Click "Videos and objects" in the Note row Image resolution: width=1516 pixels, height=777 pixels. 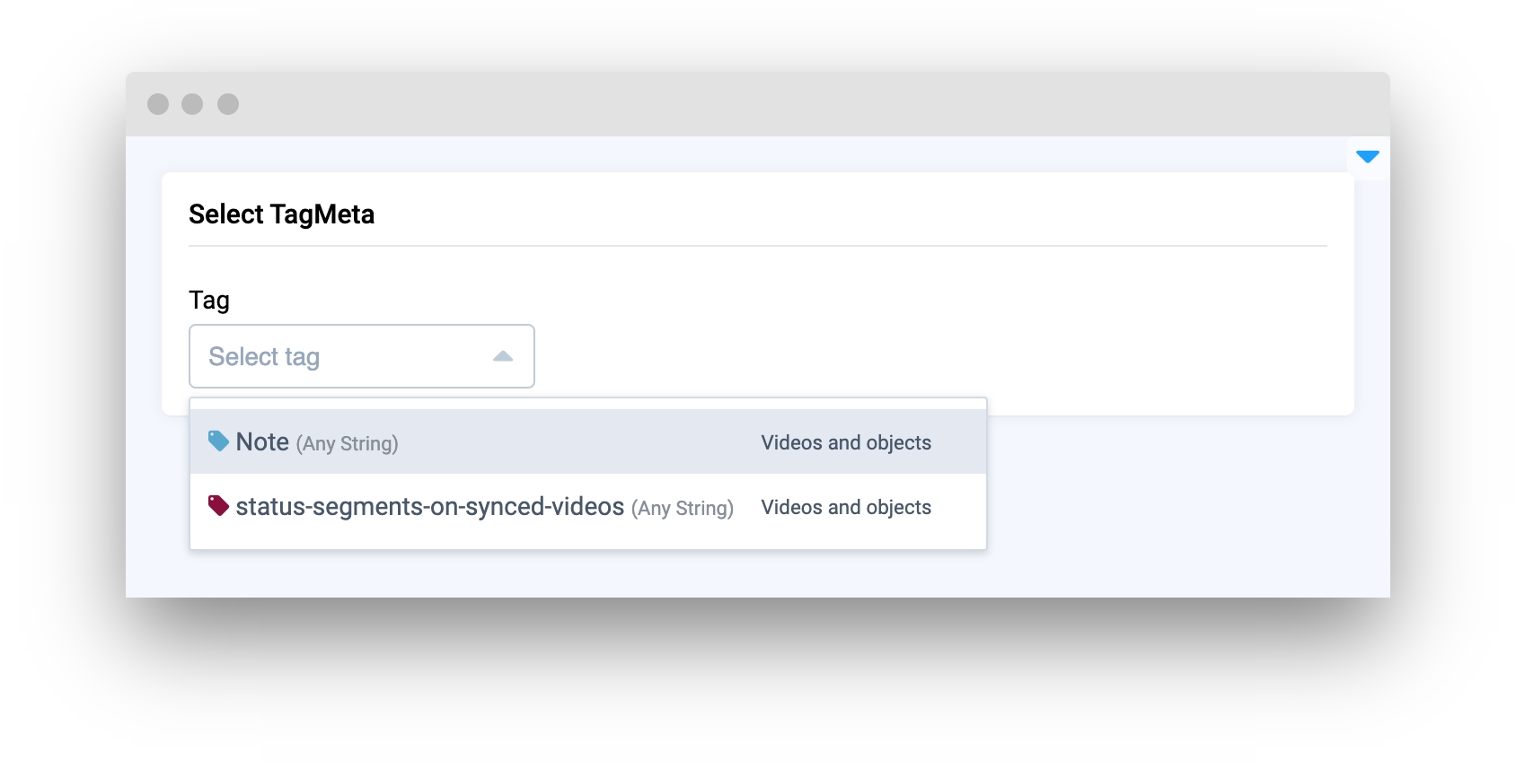[x=846, y=442]
